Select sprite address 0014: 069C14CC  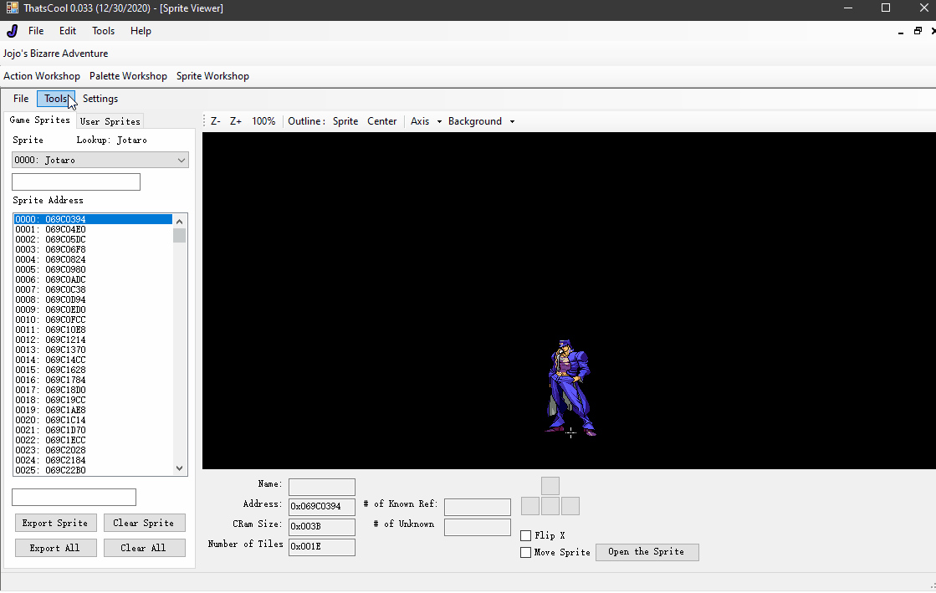93,360
